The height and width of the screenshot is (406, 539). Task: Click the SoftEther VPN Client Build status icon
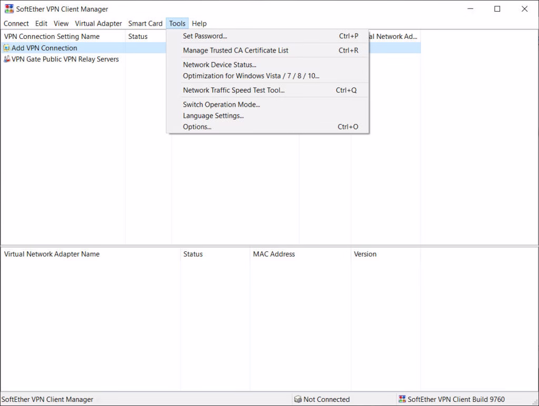(x=402, y=399)
